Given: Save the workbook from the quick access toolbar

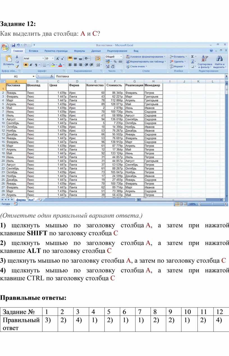Looking at the screenshot, I should point(13,45).
